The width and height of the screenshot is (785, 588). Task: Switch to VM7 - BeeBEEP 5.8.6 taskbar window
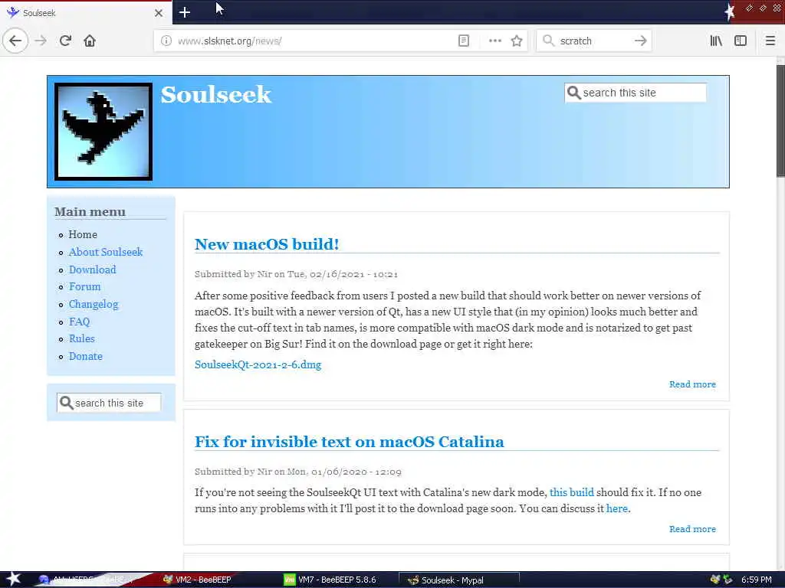330,580
